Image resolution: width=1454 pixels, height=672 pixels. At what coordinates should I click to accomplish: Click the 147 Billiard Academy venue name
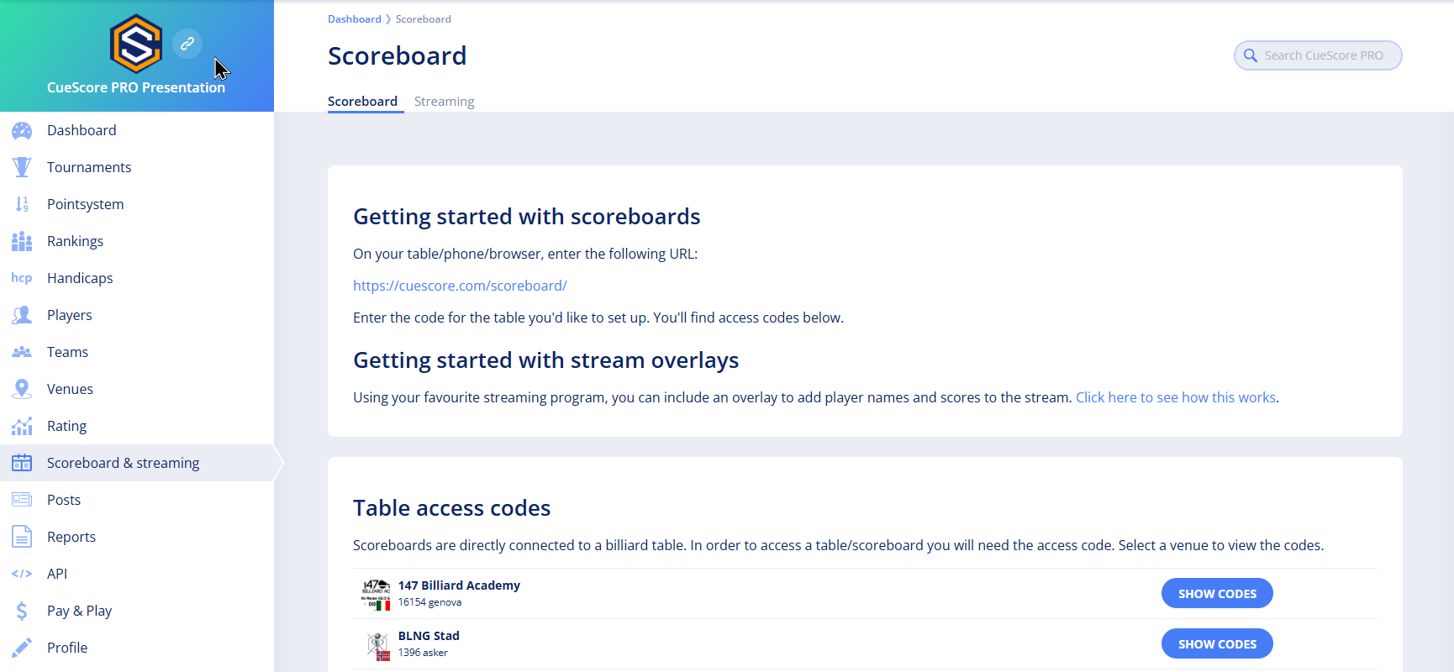coord(459,585)
